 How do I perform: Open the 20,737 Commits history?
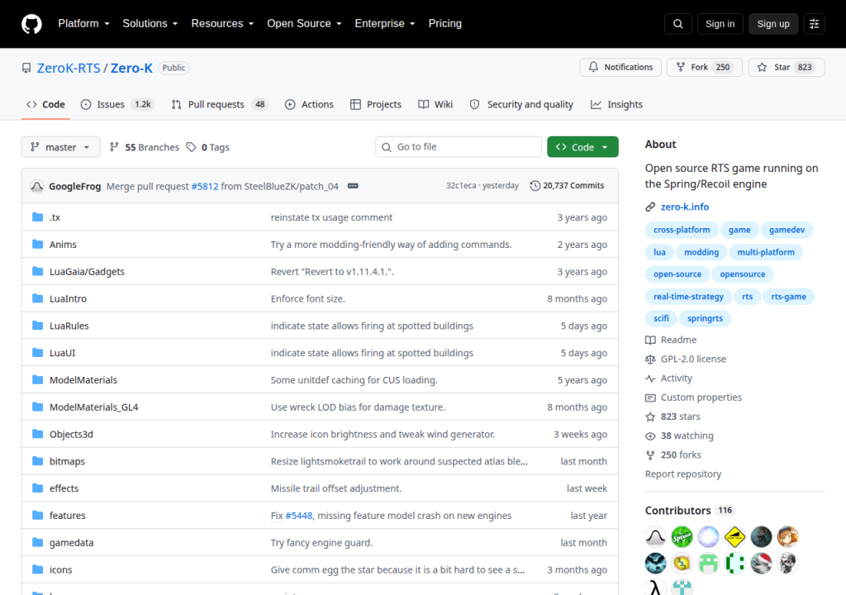(567, 185)
